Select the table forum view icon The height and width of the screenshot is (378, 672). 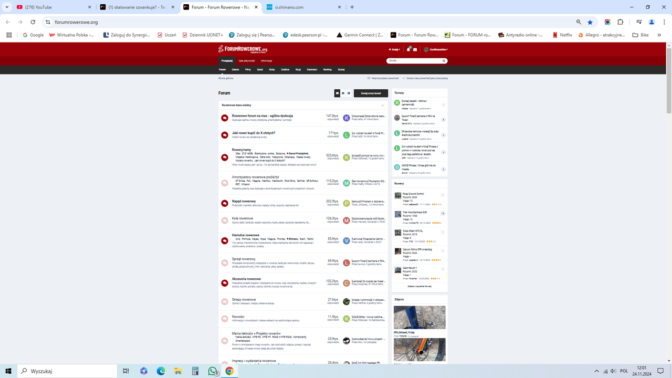tap(338, 93)
